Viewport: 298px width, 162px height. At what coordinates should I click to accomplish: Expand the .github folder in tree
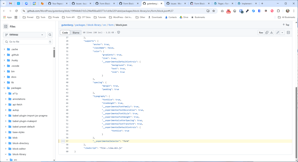pos(4,55)
